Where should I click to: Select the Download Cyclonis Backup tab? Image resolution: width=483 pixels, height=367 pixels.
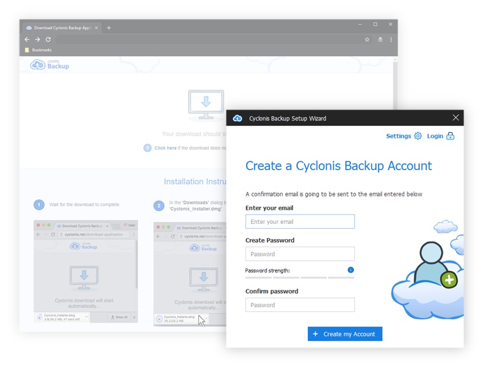point(61,28)
